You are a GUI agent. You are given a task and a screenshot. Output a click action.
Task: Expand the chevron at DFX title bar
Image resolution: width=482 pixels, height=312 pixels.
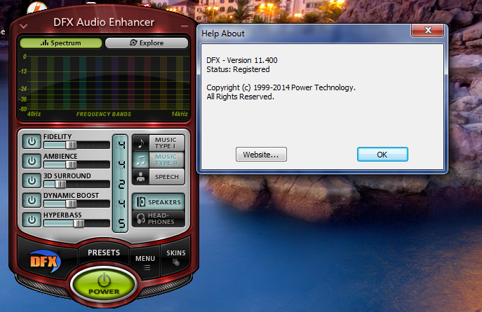pos(23,26)
